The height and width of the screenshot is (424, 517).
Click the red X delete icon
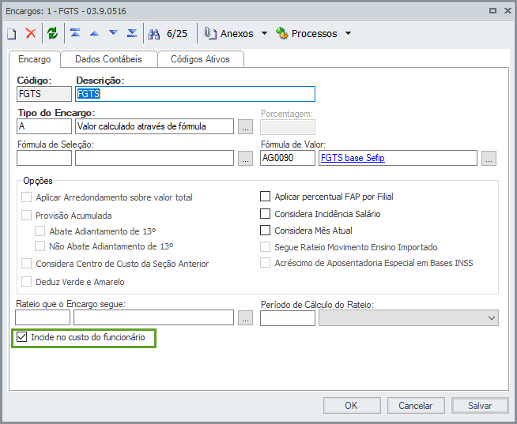coord(31,33)
